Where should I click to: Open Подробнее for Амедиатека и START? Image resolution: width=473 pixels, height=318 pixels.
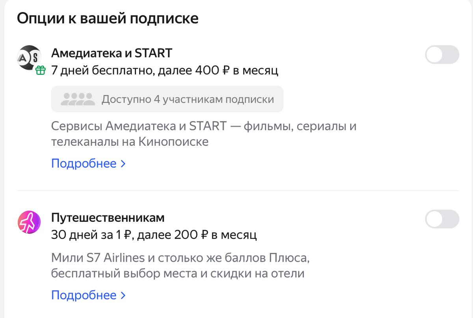tap(84, 163)
